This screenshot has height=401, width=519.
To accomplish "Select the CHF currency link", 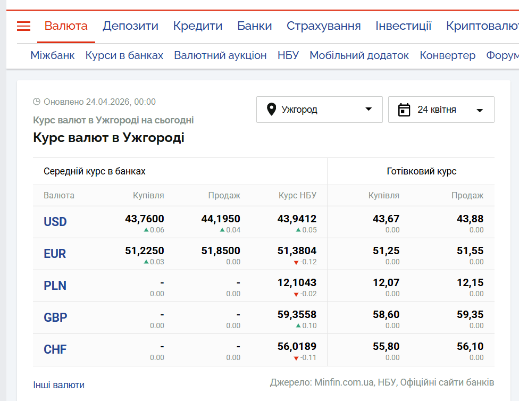I will (55, 349).
